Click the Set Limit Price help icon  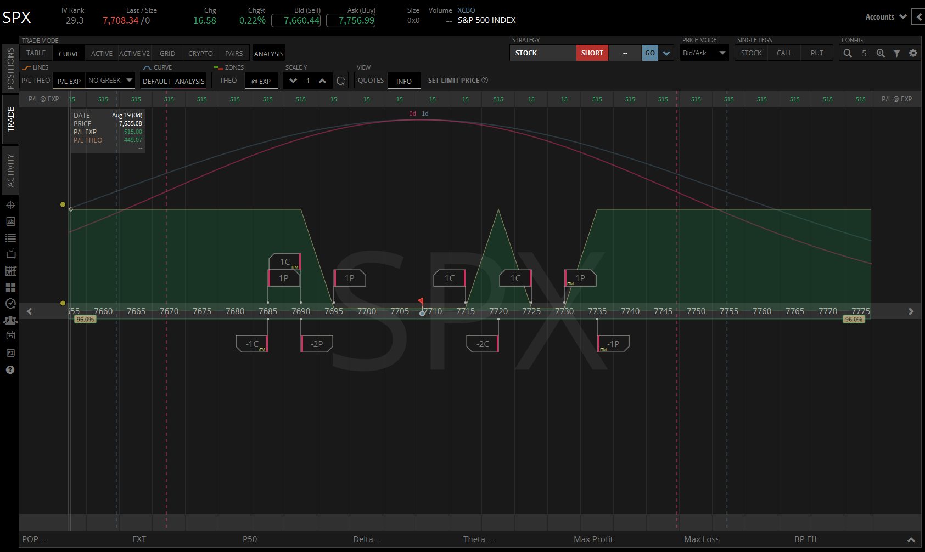pyautogui.click(x=485, y=81)
